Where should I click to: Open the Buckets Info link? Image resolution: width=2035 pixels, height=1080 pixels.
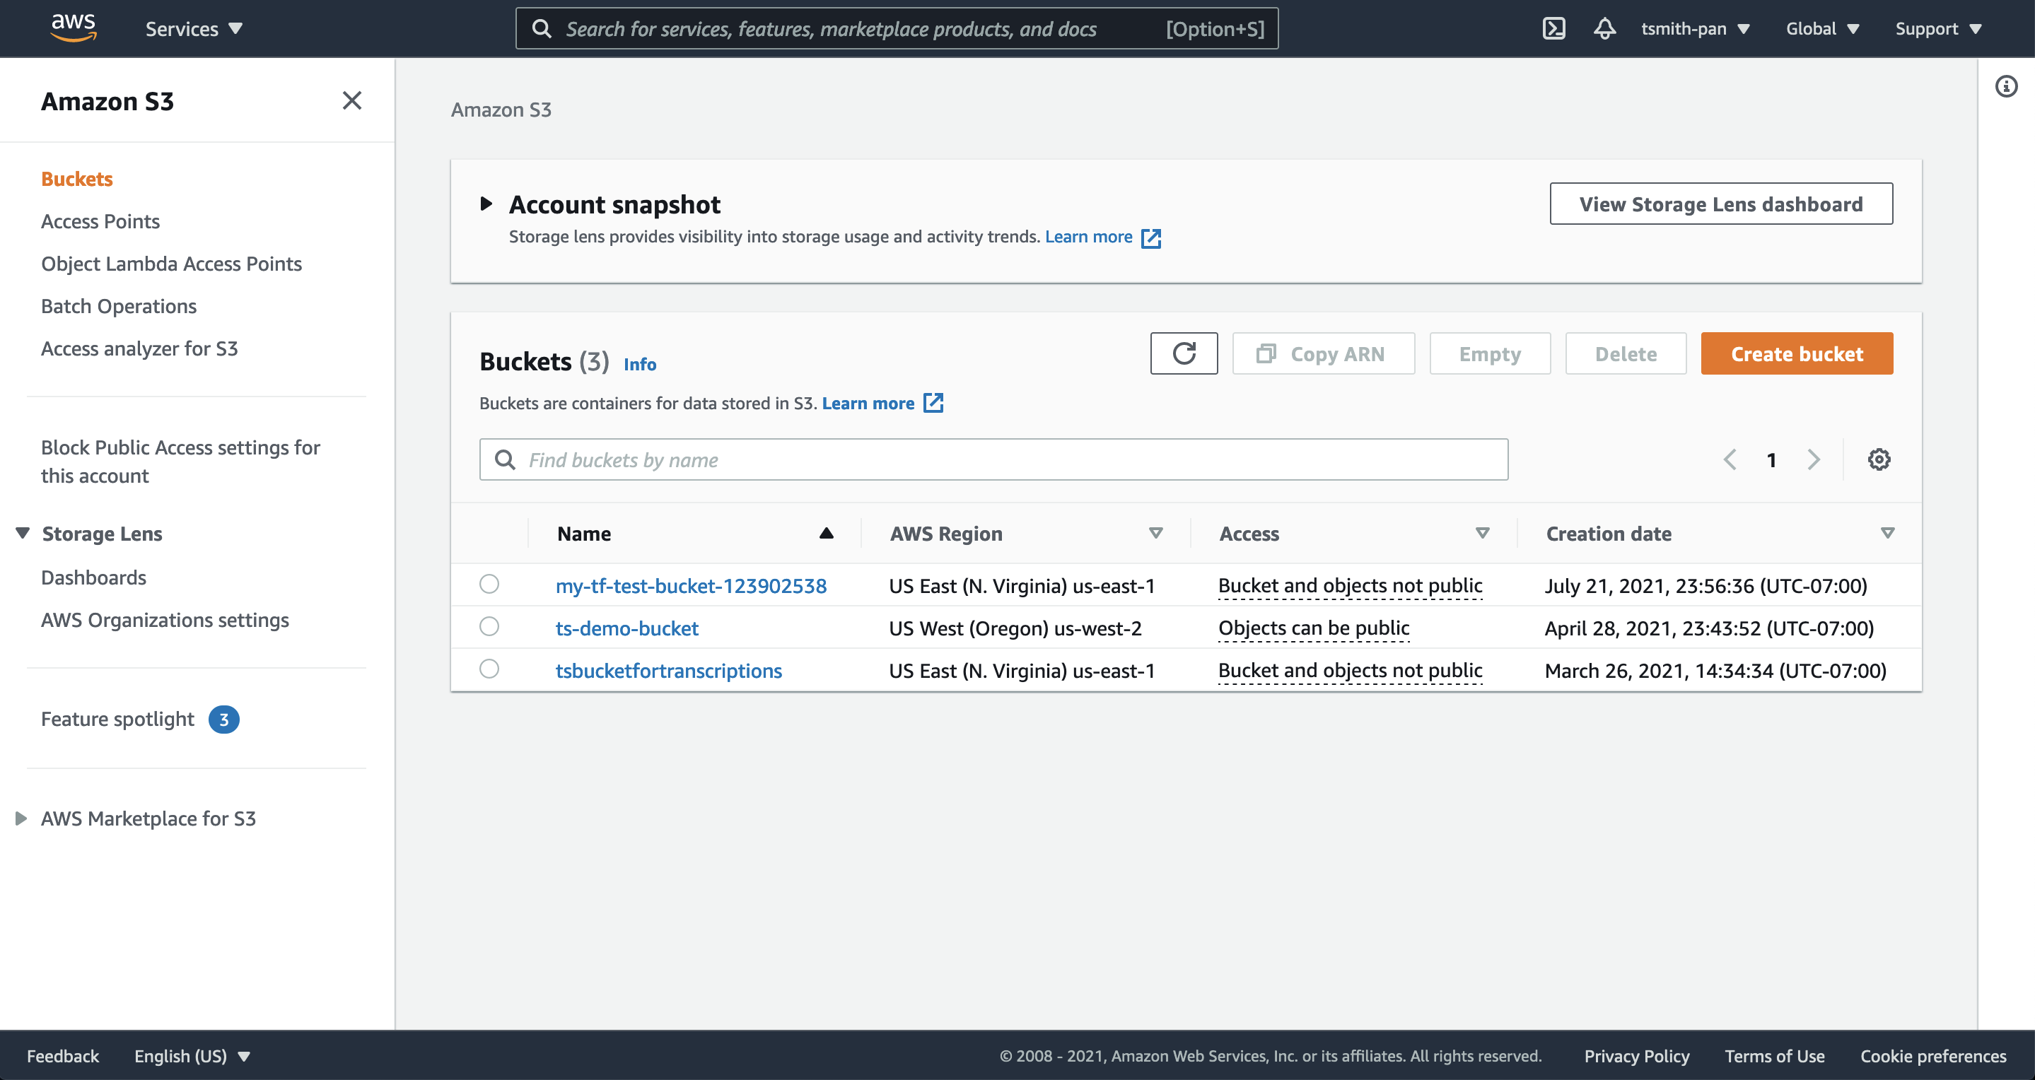pyautogui.click(x=640, y=364)
